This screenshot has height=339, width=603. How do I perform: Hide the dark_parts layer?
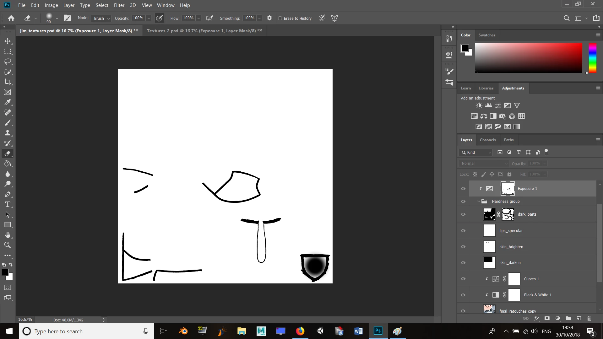pos(463,214)
